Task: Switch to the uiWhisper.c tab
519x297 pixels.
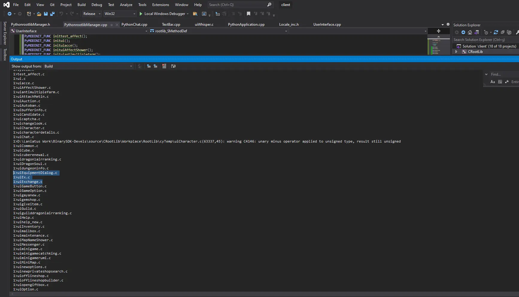Action: click(204, 25)
